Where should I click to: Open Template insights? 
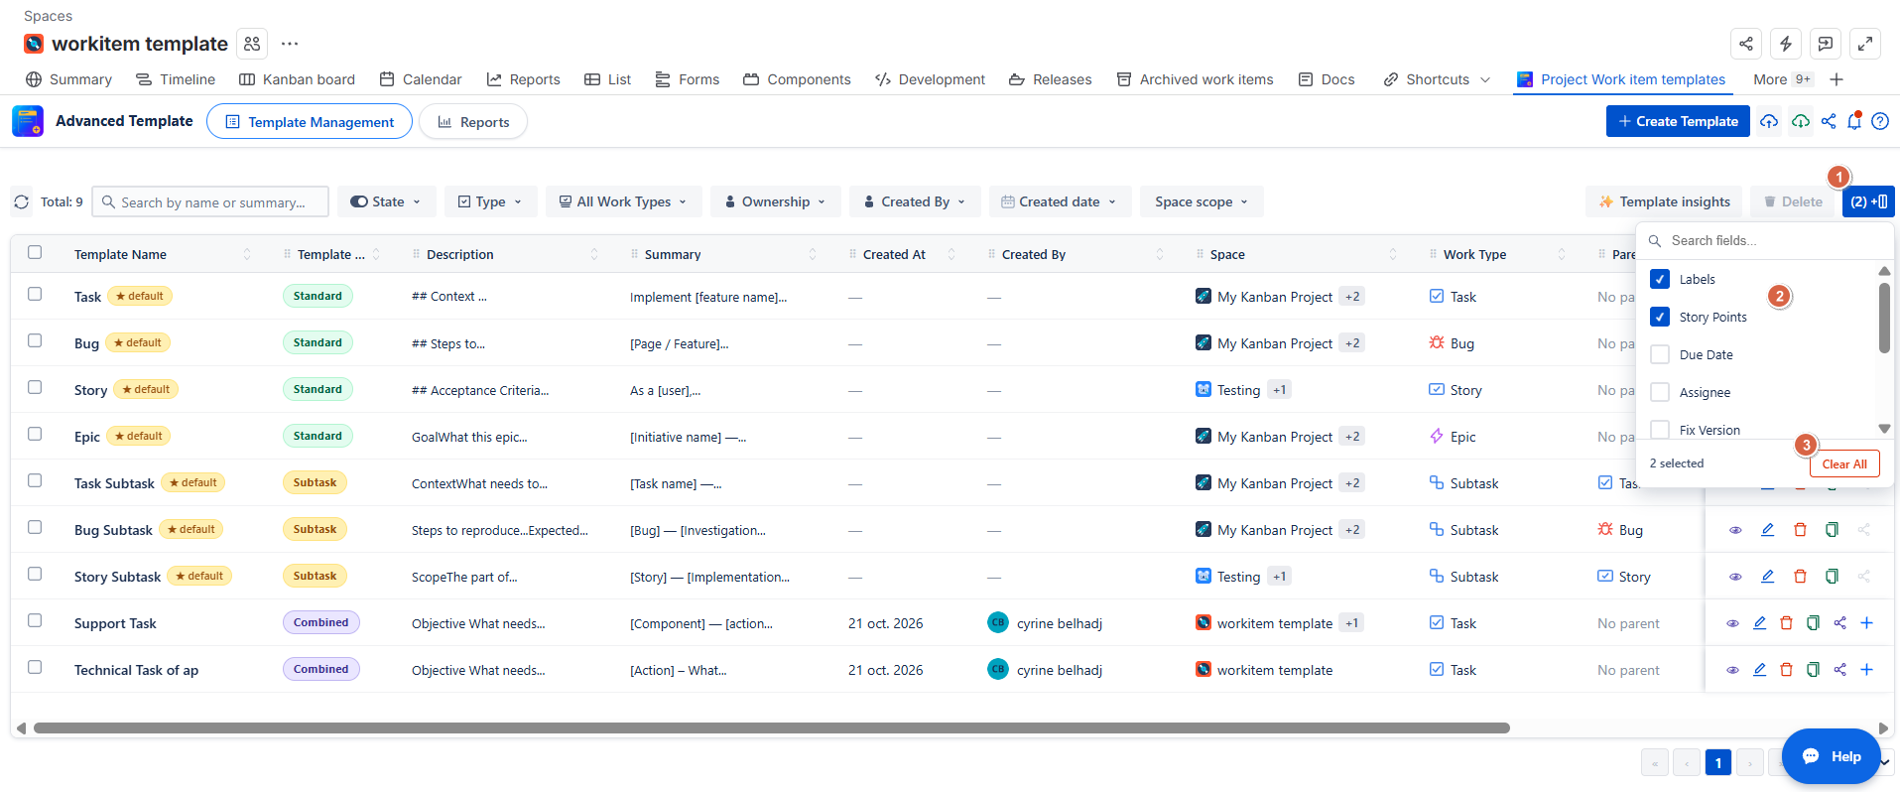coord(1664,201)
